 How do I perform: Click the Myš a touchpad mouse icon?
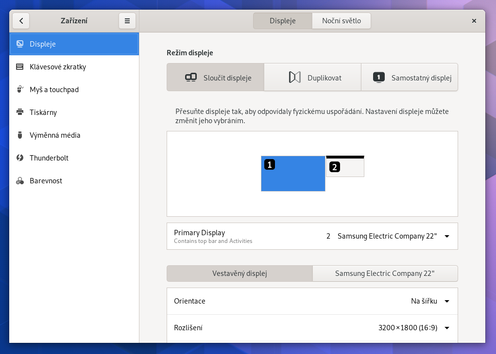pos(20,90)
